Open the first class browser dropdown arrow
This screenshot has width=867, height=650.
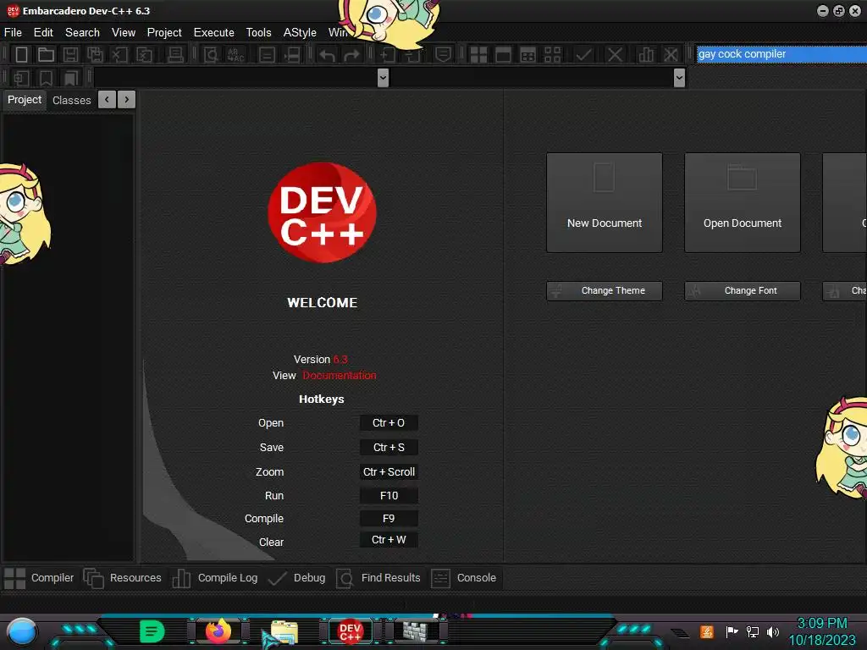(383, 78)
